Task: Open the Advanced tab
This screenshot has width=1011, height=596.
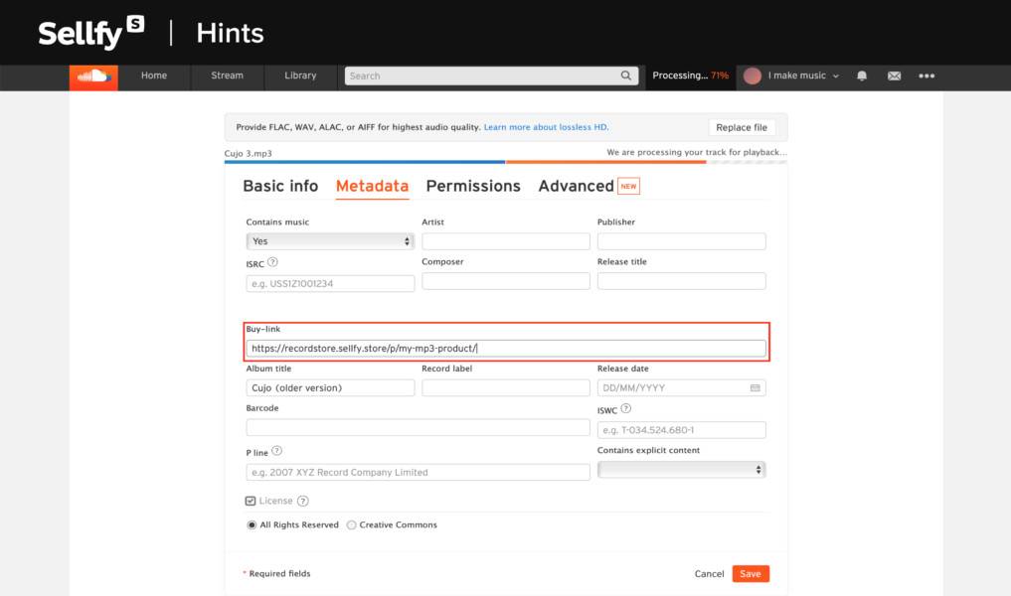Action: click(x=576, y=186)
